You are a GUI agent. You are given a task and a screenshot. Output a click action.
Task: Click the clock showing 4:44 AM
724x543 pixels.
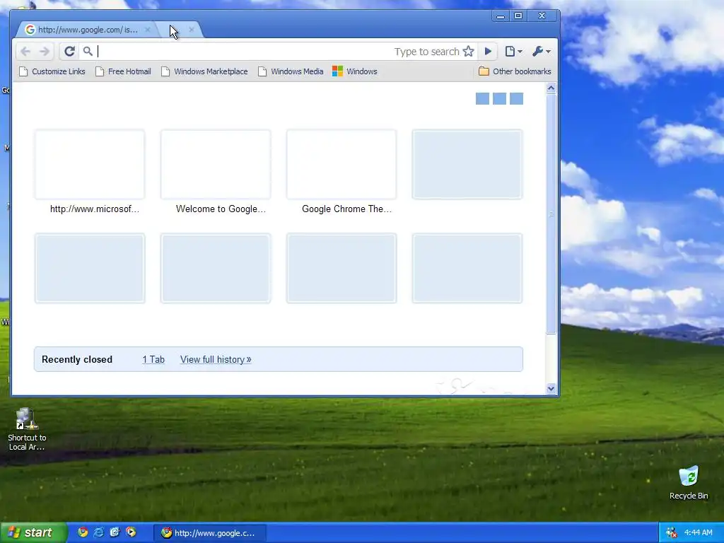tap(698, 533)
